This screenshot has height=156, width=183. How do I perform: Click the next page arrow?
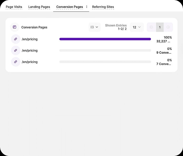168,27
